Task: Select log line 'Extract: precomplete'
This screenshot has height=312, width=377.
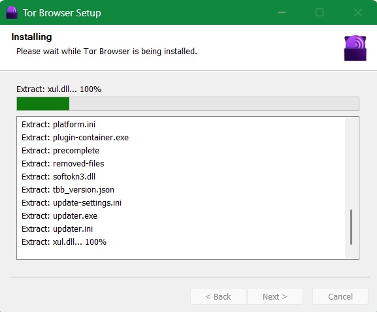Action: pos(60,151)
